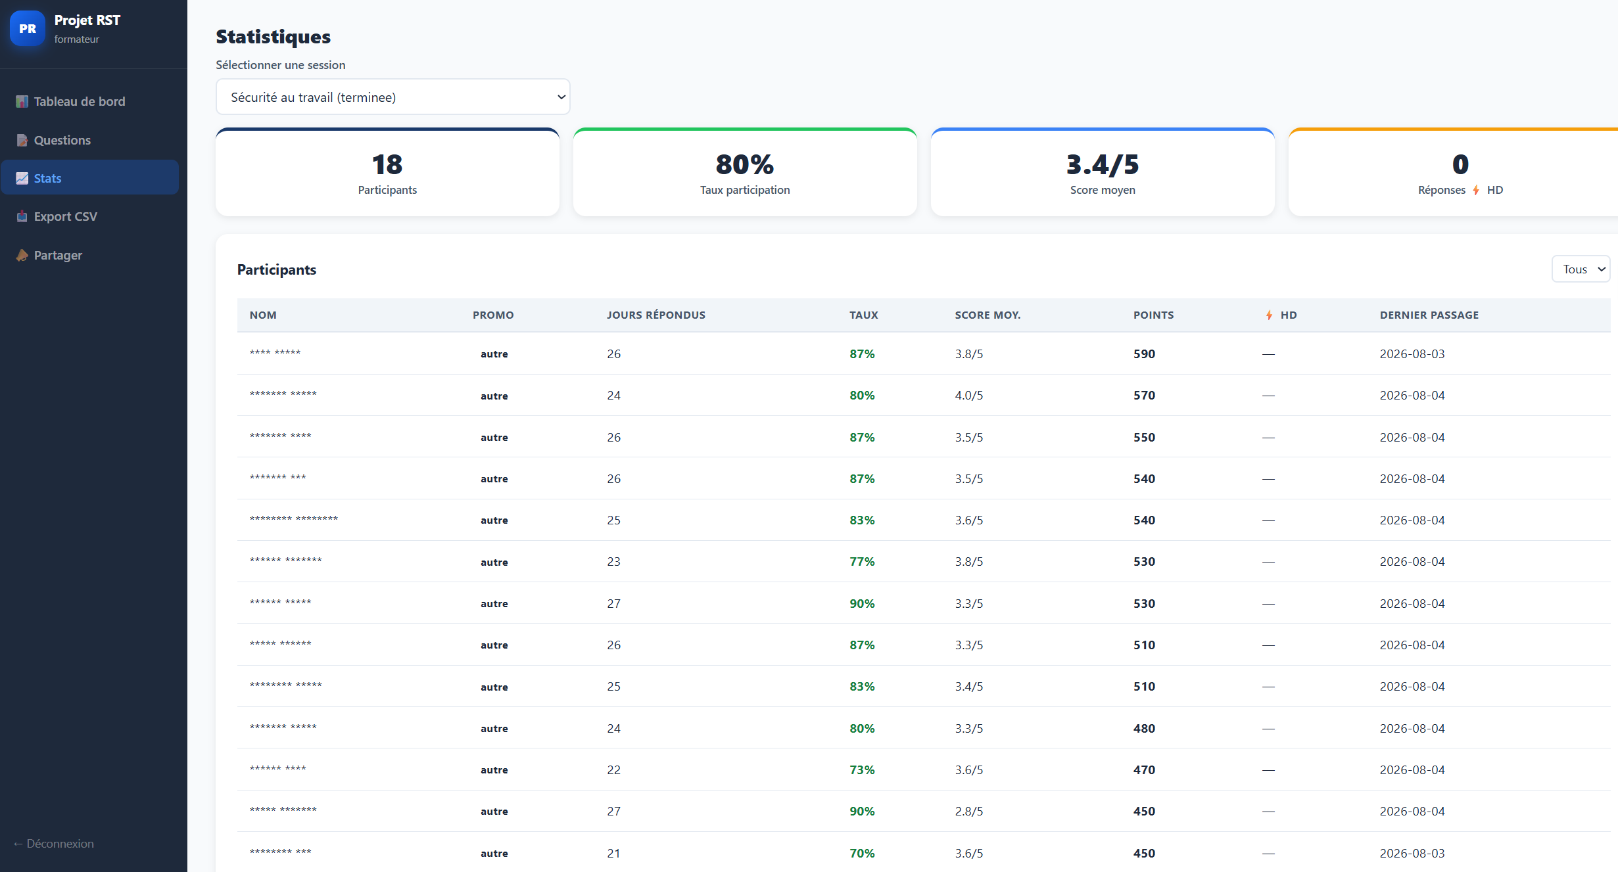Click the Stats graph icon in sidebar

pyautogui.click(x=22, y=178)
